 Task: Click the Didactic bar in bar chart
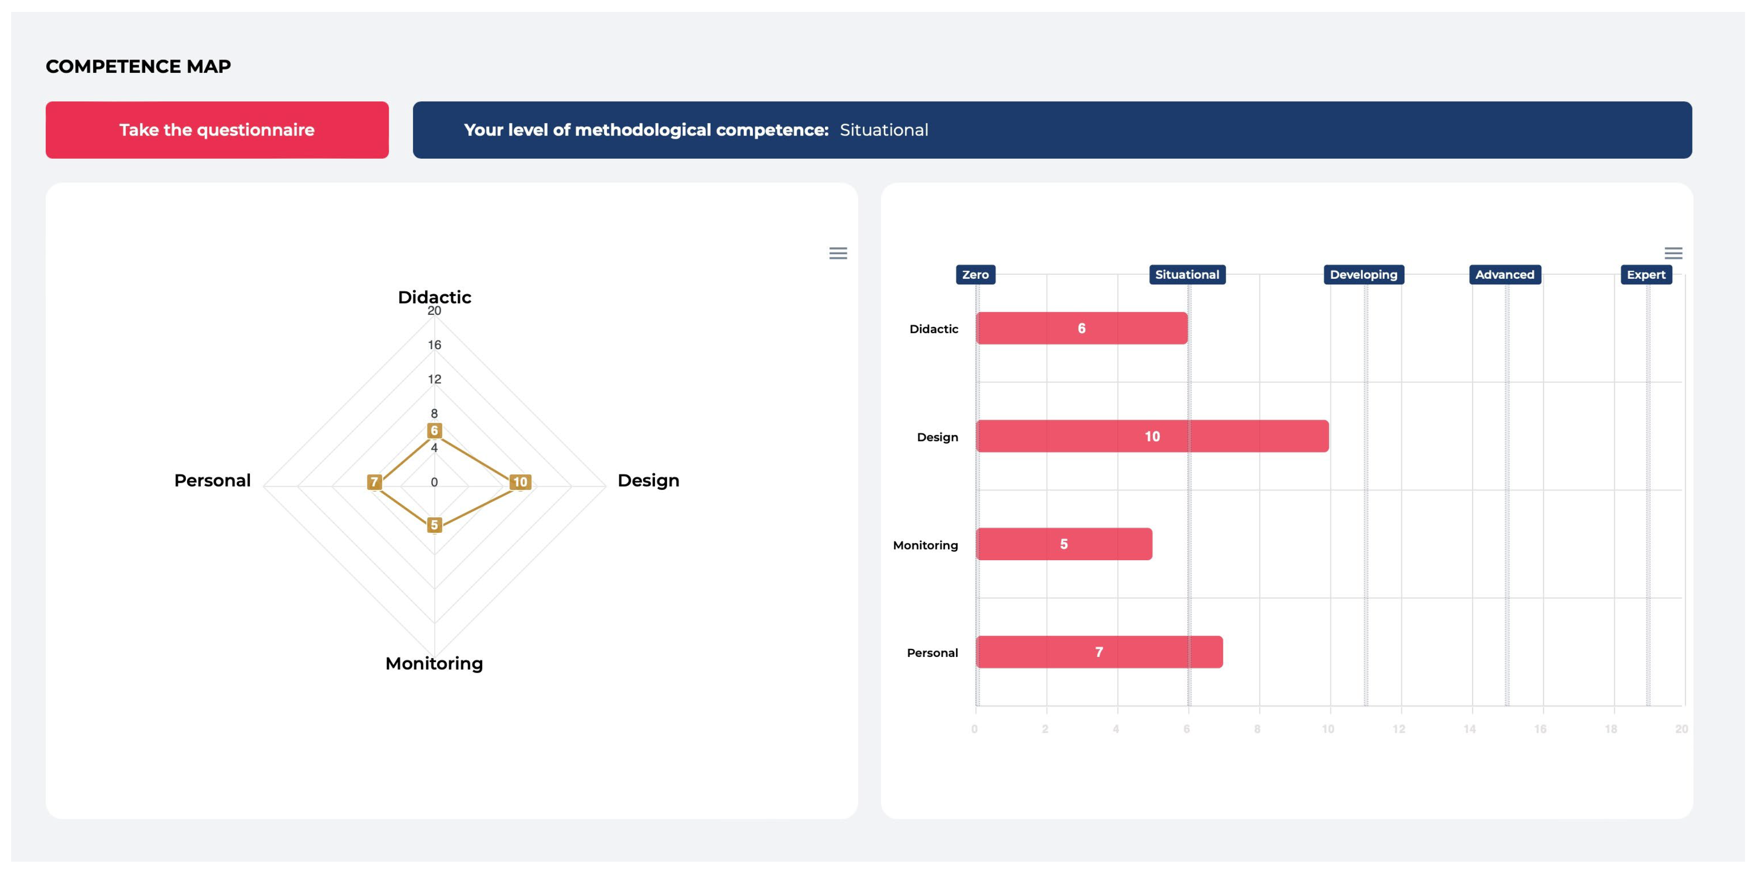point(1081,328)
